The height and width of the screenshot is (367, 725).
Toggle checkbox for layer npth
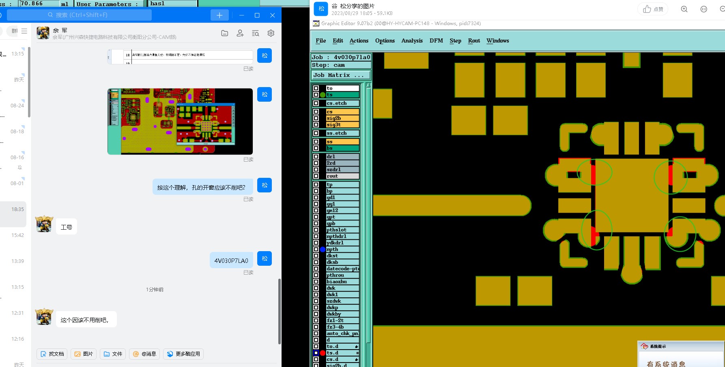click(x=316, y=250)
